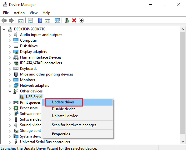The height and width of the screenshot is (151, 186).
Task: Click the scrollbar down arrow
Action: click(x=183, y=142)
